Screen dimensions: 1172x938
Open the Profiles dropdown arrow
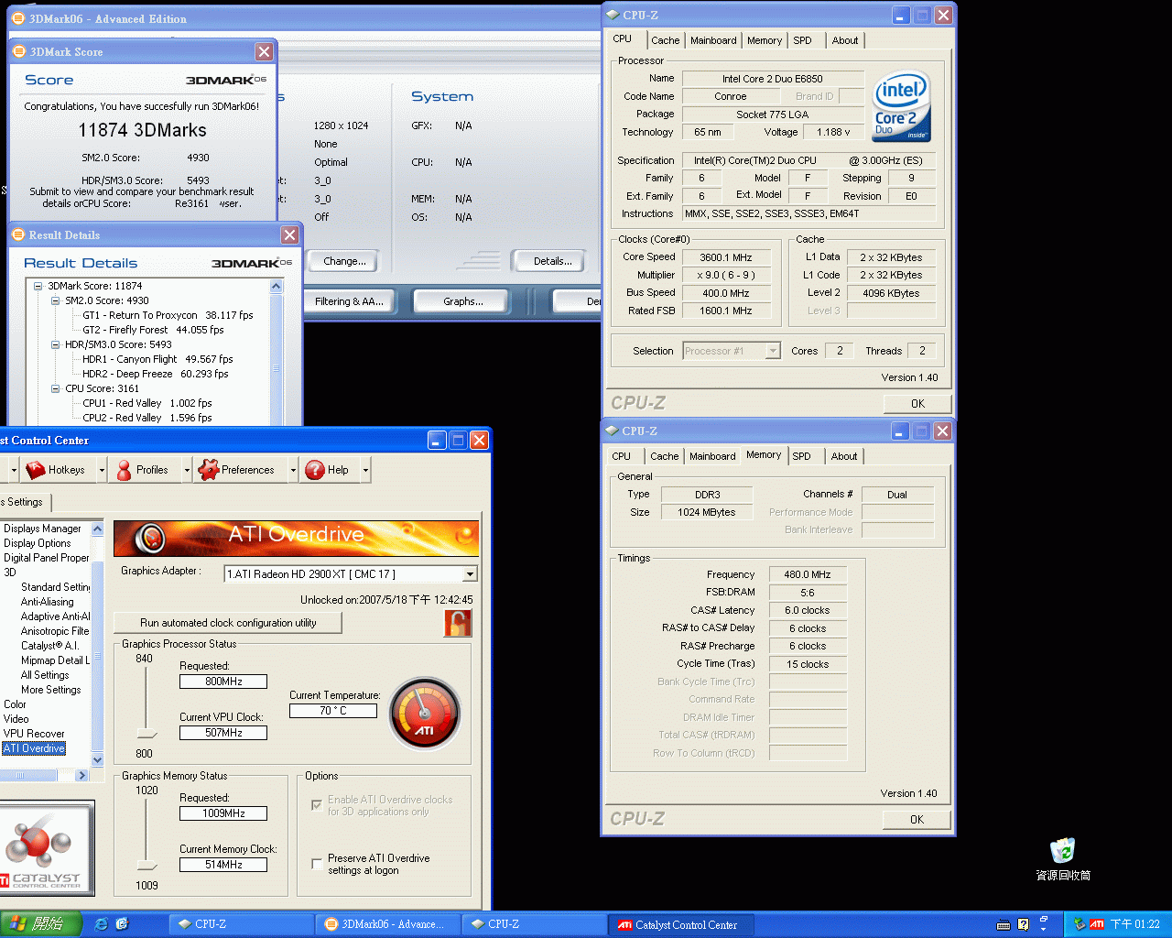pyautogui.click(x=187, y=470)
